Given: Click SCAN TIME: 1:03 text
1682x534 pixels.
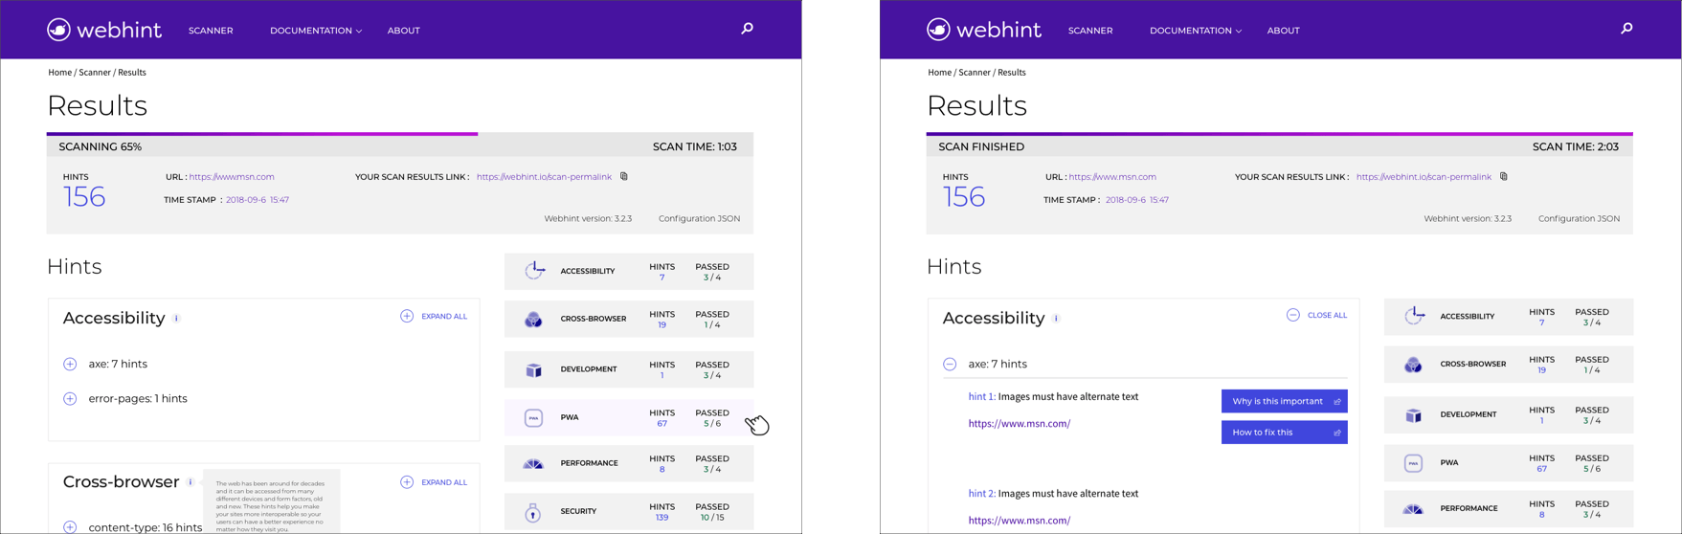Looking at the screenshot, I should tap(695, 146).
